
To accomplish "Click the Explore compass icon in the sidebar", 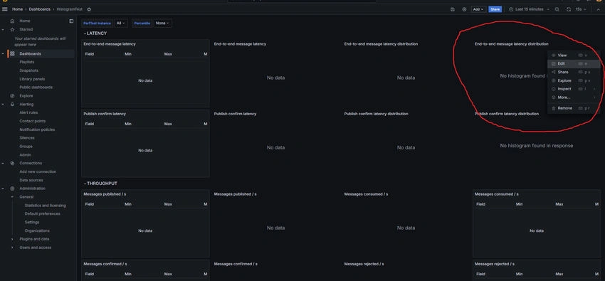I will coord(12,95).
